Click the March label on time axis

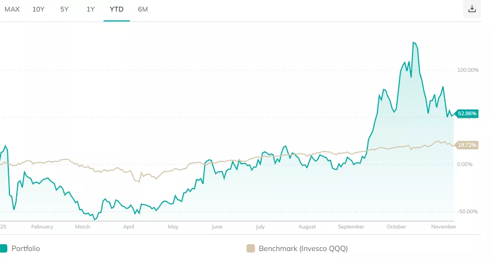tap(82, 227)
